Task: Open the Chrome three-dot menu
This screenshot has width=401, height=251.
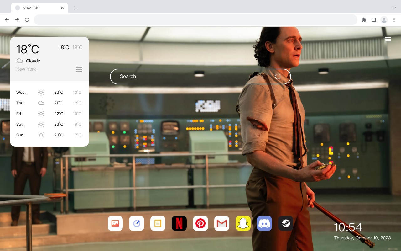Action: (394, 20)
